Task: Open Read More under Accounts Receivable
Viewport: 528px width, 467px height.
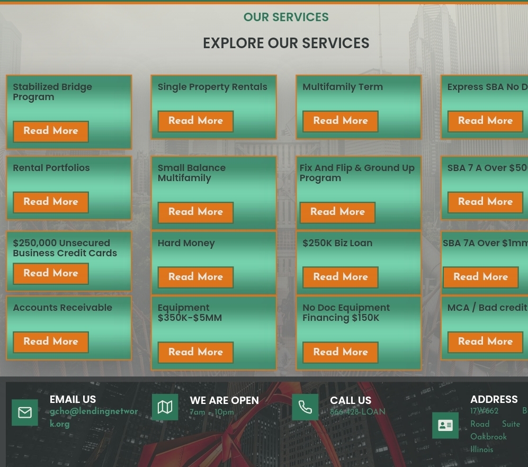Action: 50,342
